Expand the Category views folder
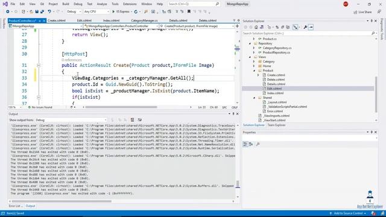386x217 pixels. [x=254, y=61]
